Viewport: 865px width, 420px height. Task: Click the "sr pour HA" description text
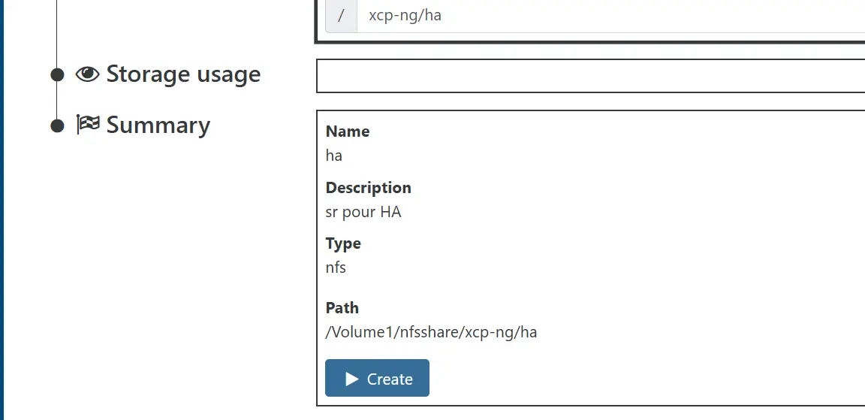pyautogui.click(x=363, y=212)
